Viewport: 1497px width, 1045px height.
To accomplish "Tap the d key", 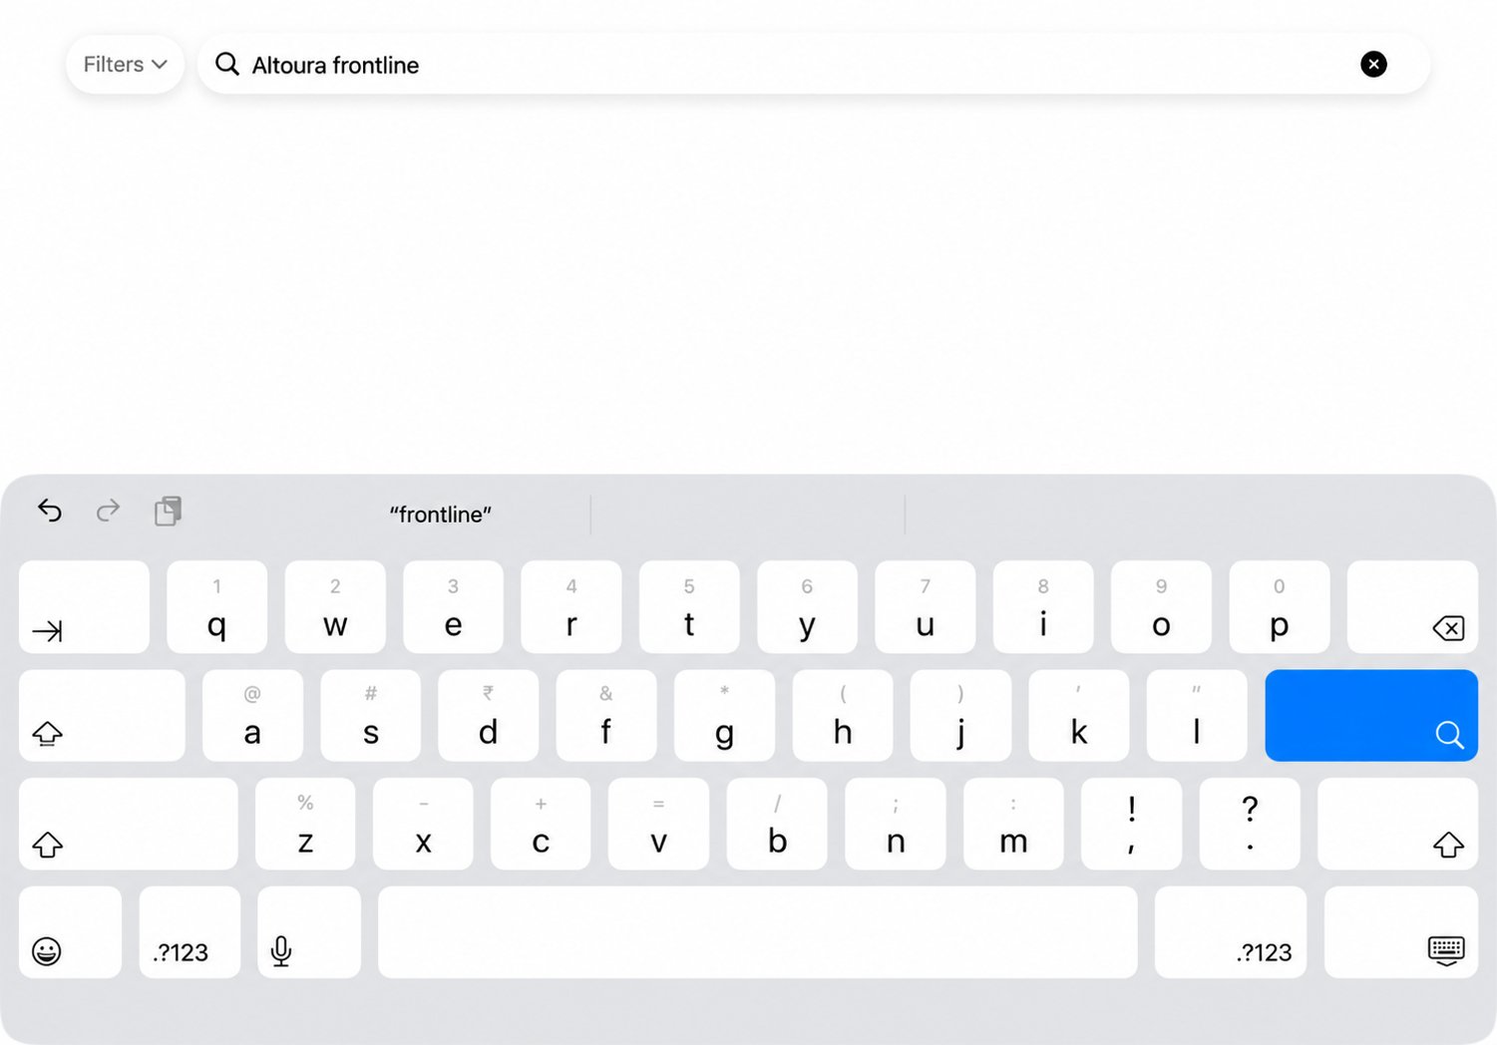I will tap(489, 716).
